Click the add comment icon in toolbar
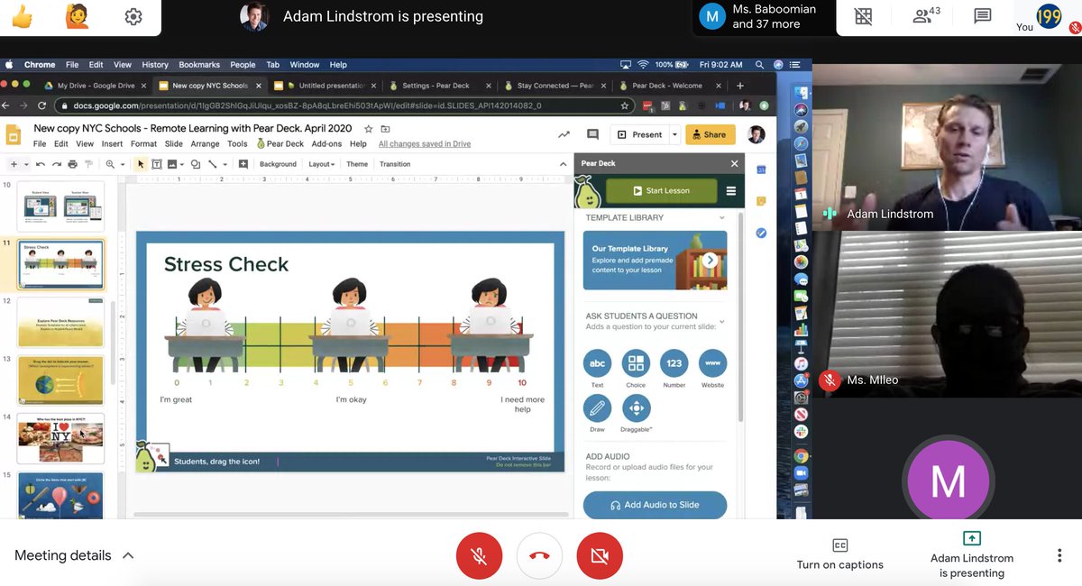Viewport: 1082px width, 586px height. (243, 164)
